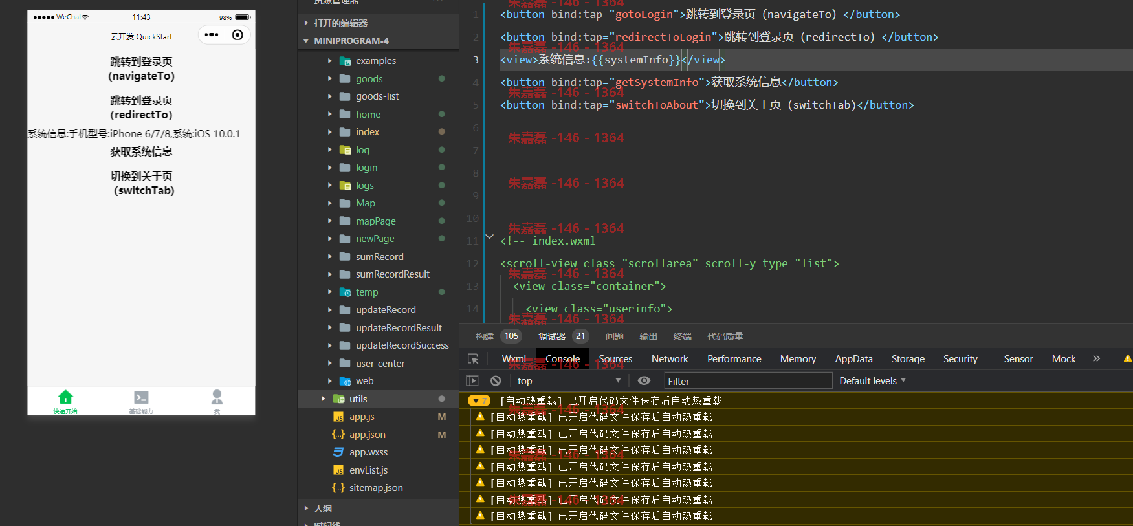Select the green home tab bar icon
Image resolution: width=1133 pixels, height=526 pixels.
65,397
